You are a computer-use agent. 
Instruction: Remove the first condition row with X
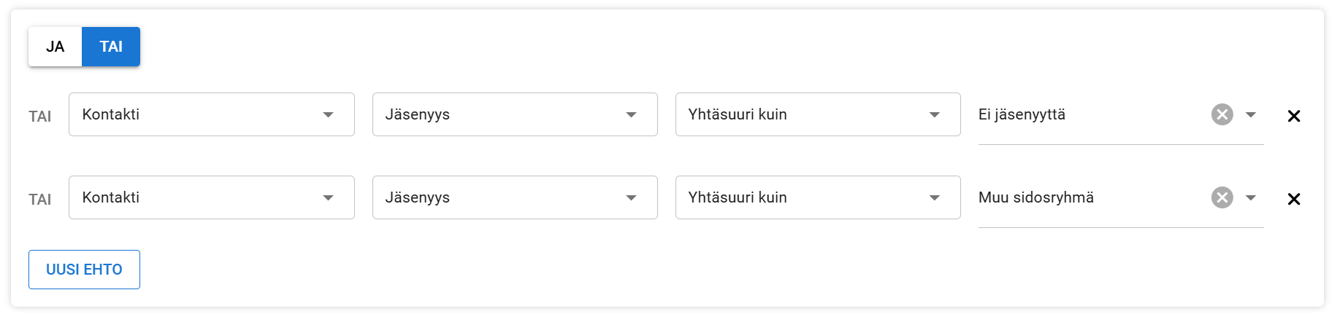[x=1293, y=116]
